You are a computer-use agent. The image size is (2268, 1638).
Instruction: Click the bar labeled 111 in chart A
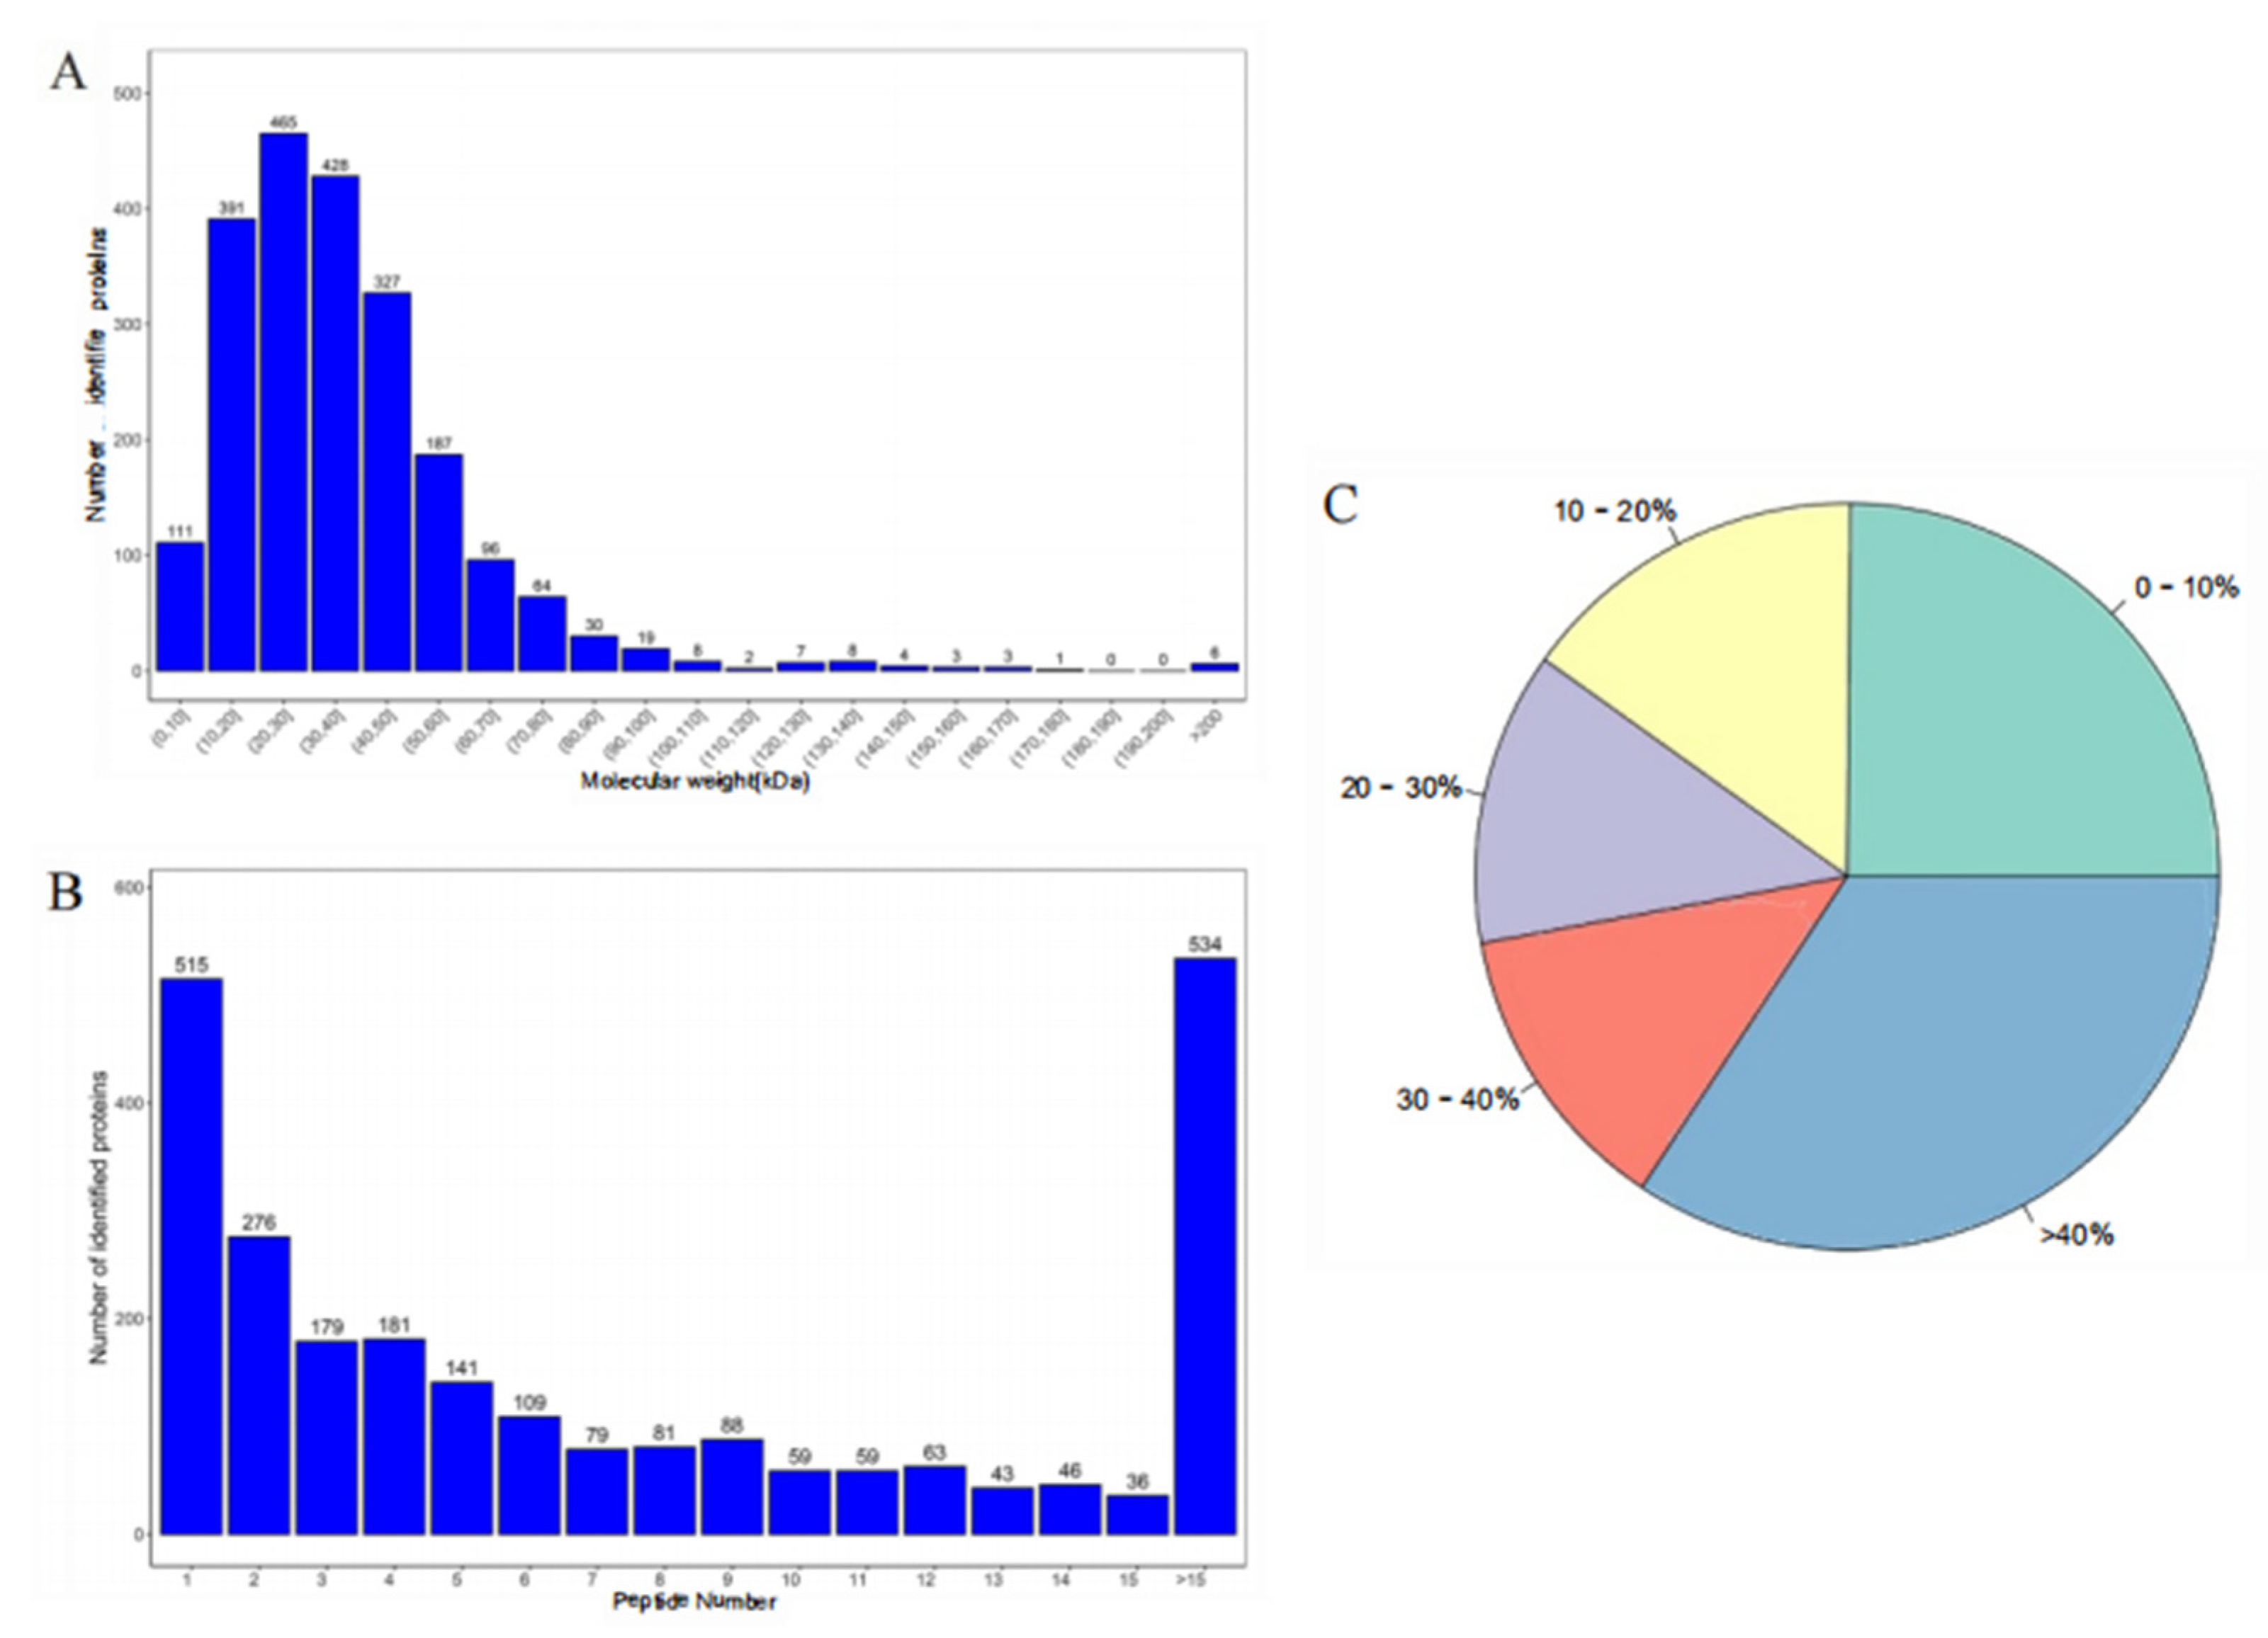pyautogui.click(x=180, y=605)
